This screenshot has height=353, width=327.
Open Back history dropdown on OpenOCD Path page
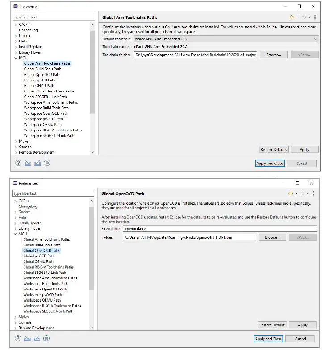tap(296, 193)
